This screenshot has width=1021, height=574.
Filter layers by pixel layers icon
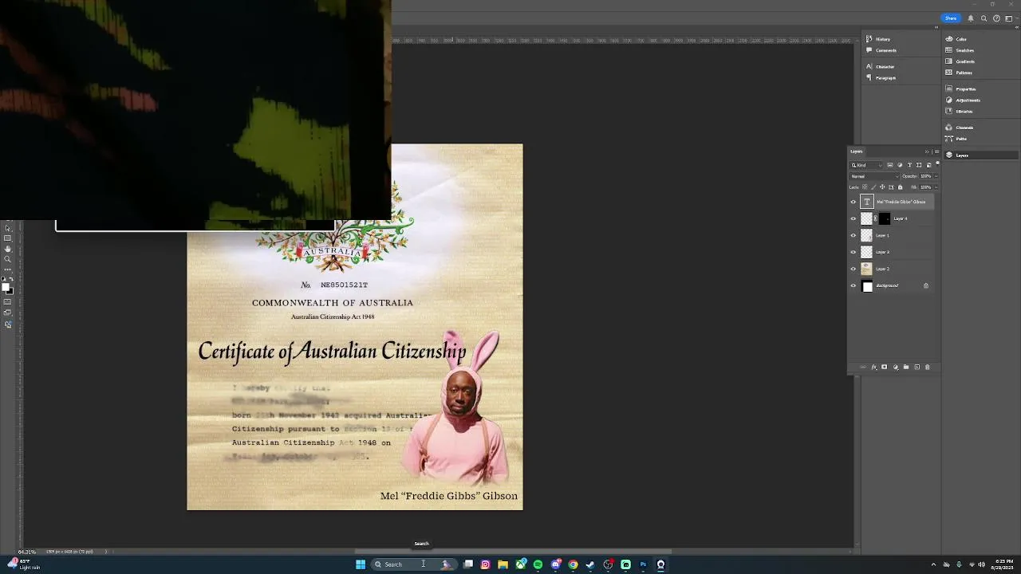[x=890, y=165]
